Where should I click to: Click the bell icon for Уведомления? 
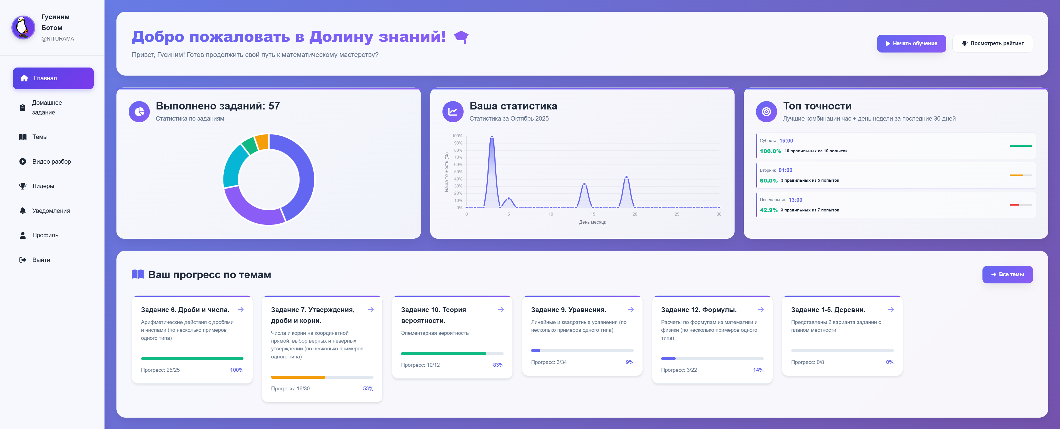click(x=23, y=211)
